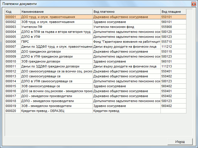
Task: Select code cell 000005
Action: click(13, 37)
